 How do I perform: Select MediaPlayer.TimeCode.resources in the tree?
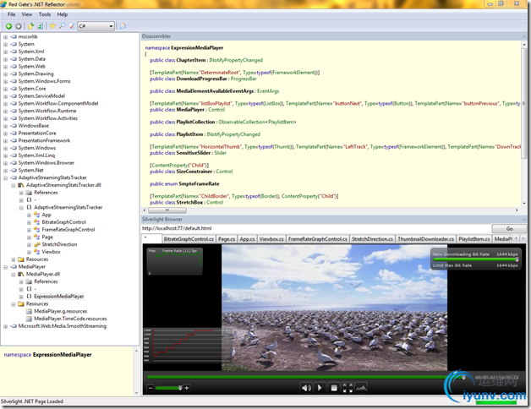coord(70,319)
